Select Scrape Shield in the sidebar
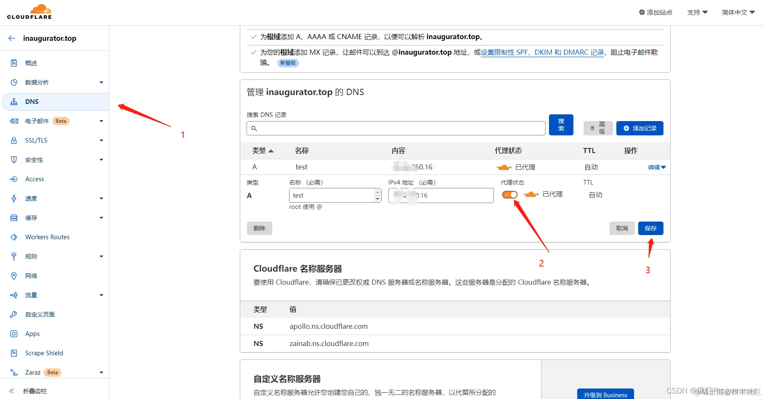 point(44,353)
